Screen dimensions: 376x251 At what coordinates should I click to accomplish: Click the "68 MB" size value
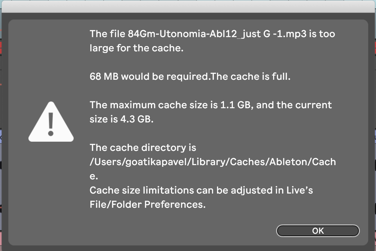(x=104, y=77)
